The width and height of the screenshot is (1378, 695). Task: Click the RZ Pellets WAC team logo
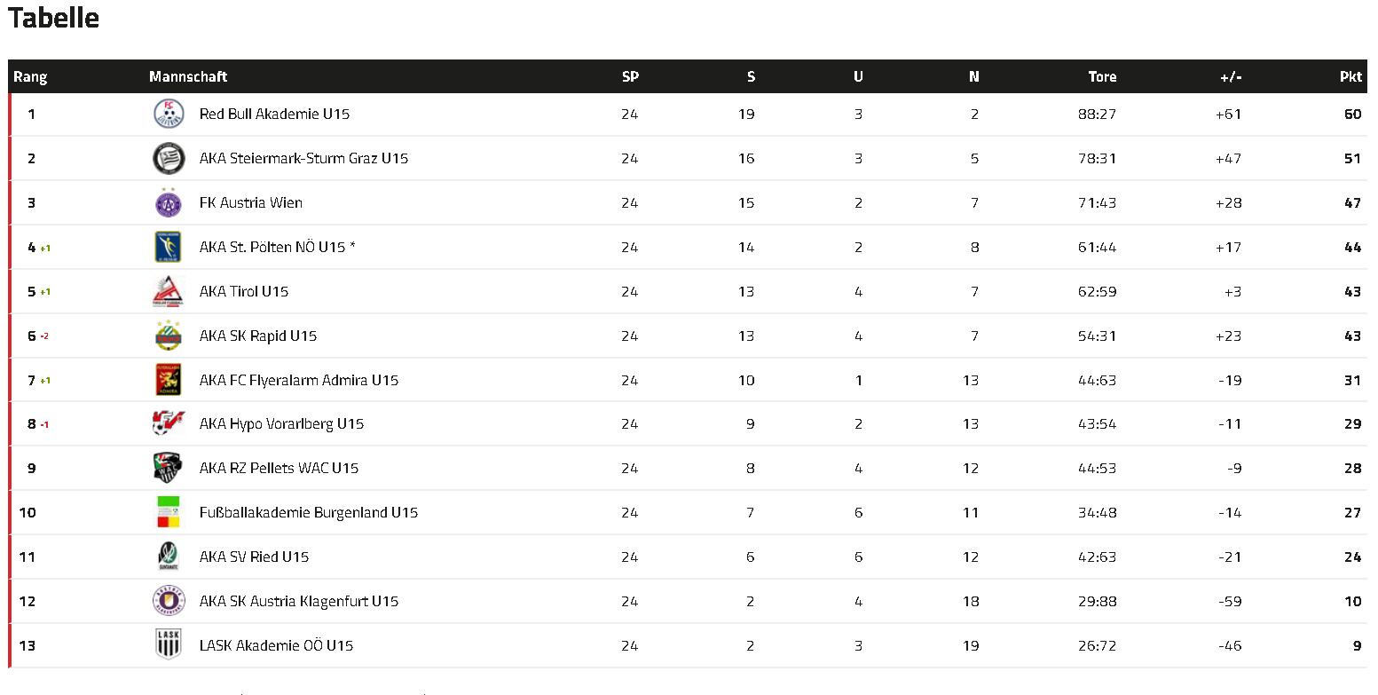click(x=169, y=468)
